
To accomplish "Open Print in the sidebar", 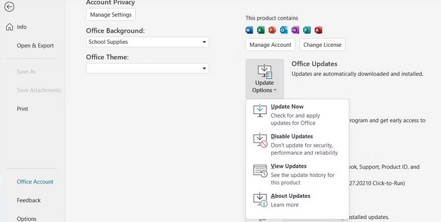I will (x=22, y=109).
